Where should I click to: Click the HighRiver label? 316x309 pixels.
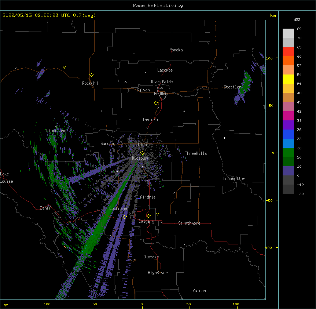click(158, 273)
